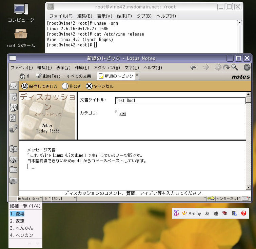Open 端末 menu in terminal window
The image size is (256, 249).
(x=124, y=16)
